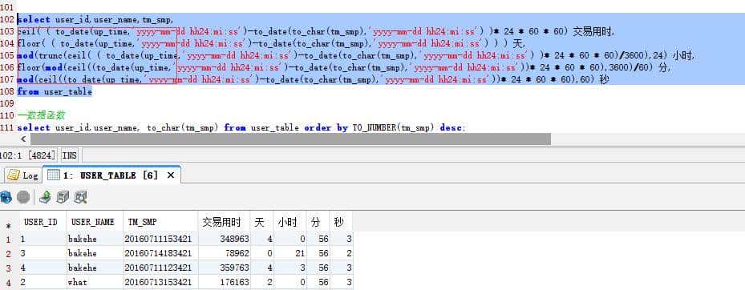This screenshot has height=290, width=745.
Task: Click the editor horizontal scrollbar thumb
Action: tap(291, 139)
